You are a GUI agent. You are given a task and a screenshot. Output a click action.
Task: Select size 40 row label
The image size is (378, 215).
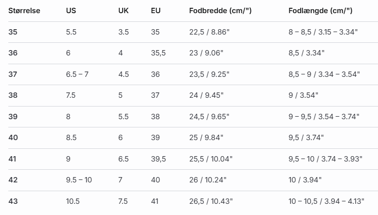coord(13,138)
